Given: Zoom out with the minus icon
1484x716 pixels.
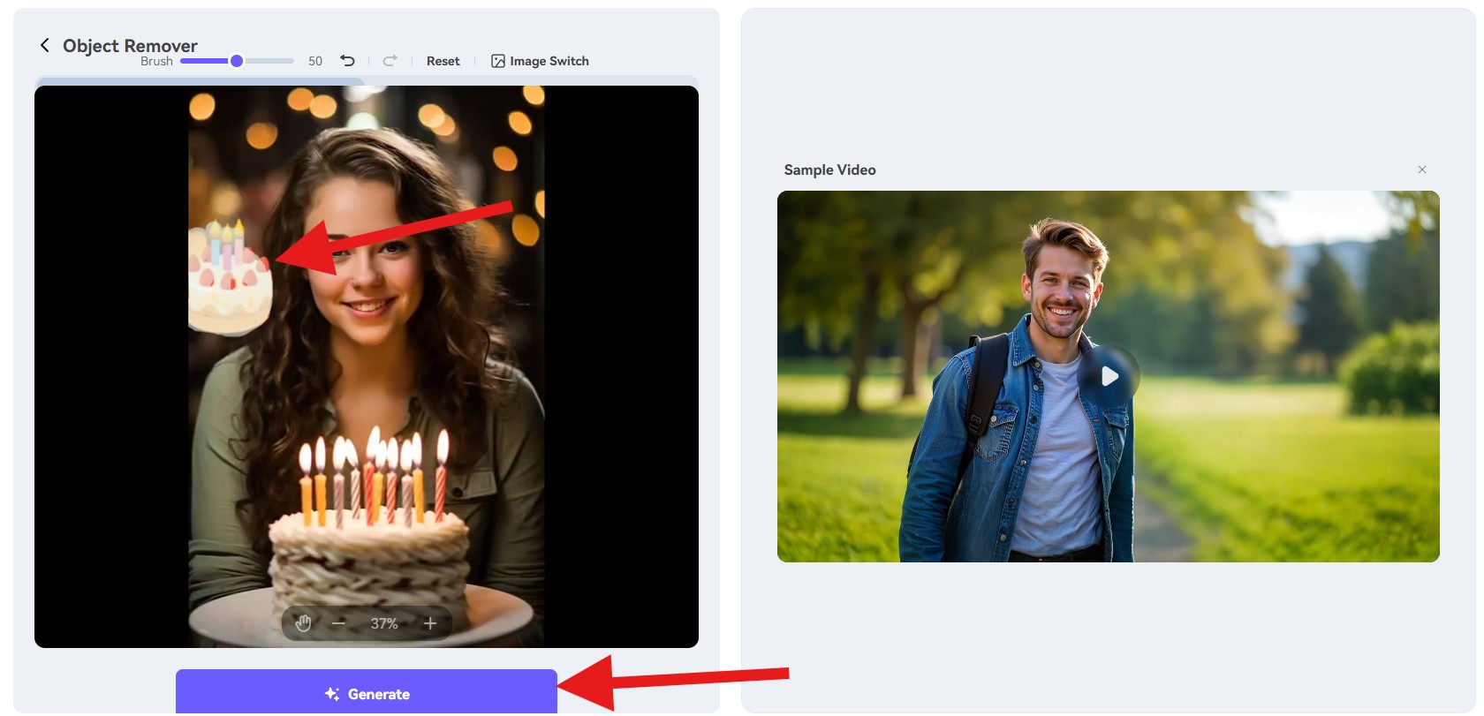Looking at the screenshot, I should (x=338, y=623).
